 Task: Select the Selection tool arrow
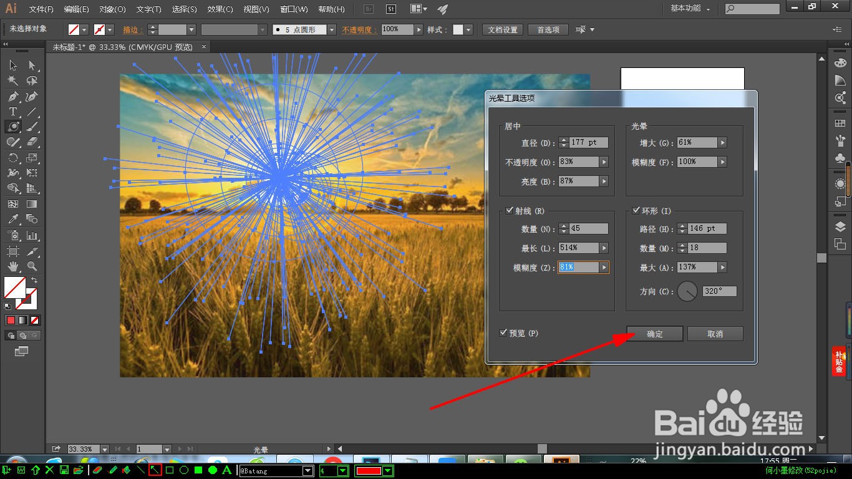click(x=13, y=65)
